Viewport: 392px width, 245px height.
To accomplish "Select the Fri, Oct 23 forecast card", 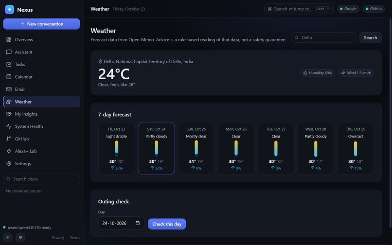I will point(117,148).
